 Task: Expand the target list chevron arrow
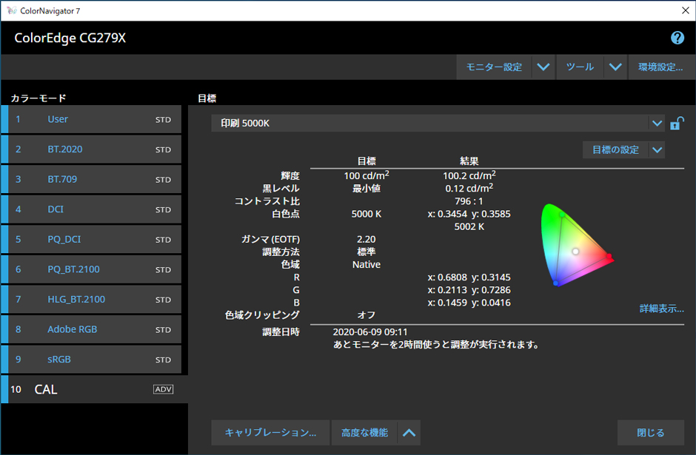coord(657,124)
